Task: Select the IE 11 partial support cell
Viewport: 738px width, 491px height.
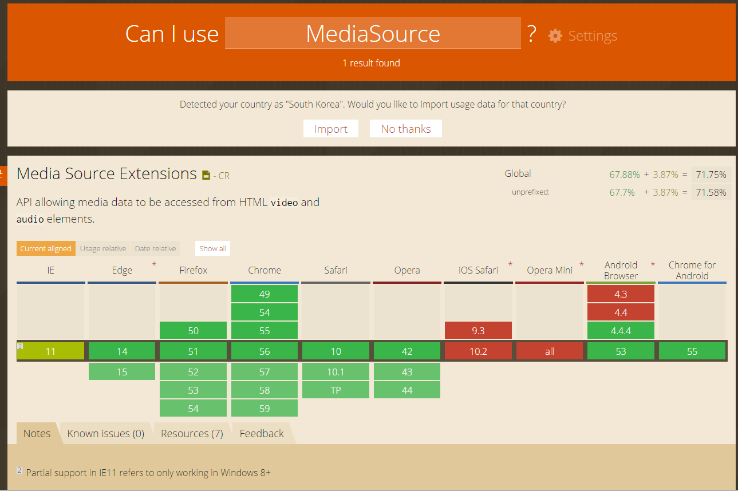Action: point(51,351)
